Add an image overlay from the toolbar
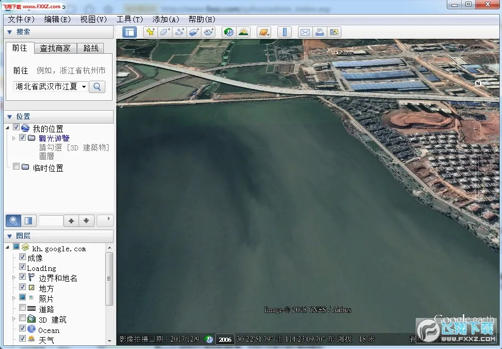The width and height of the screenshot is (502, 349). 194,32
